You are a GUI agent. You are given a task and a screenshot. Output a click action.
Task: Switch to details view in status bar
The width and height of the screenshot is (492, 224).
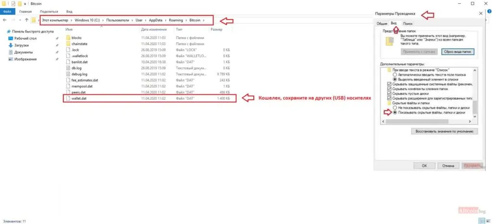point(481,221)
